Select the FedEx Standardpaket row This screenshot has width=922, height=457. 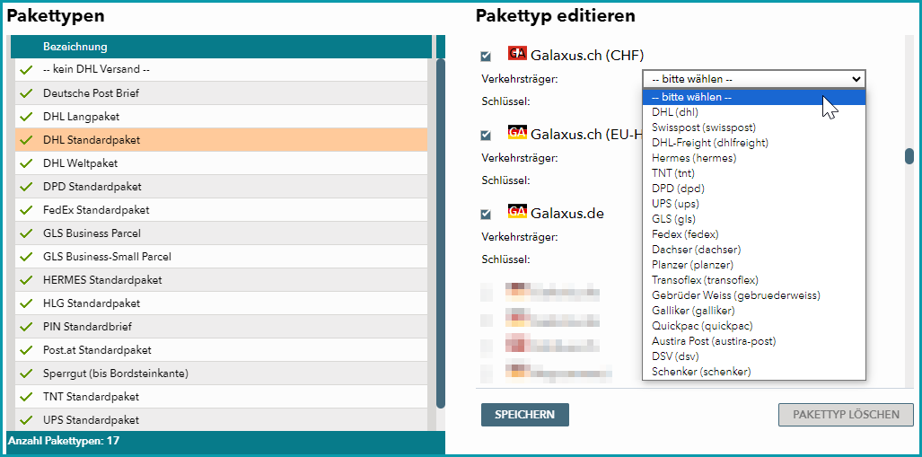(x=221, y=210)
